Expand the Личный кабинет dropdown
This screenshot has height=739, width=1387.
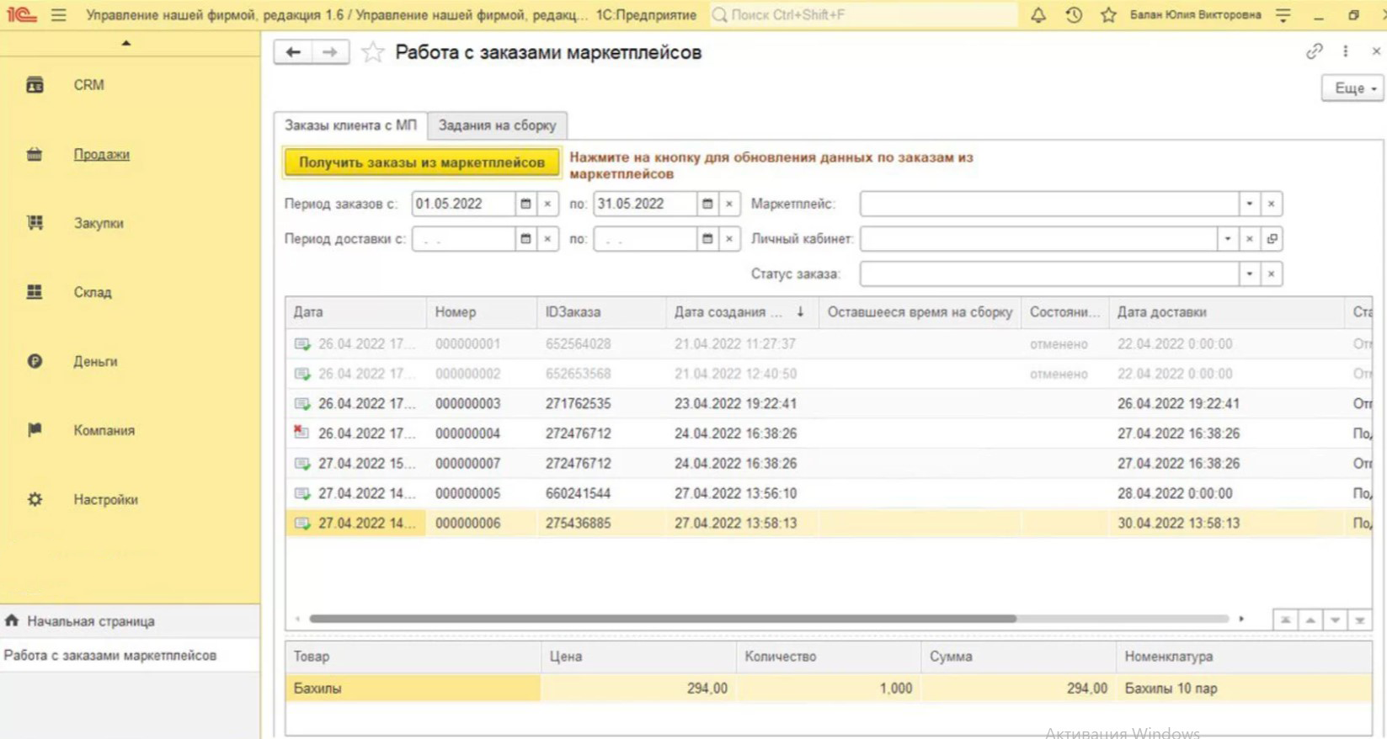[1228, 239]
